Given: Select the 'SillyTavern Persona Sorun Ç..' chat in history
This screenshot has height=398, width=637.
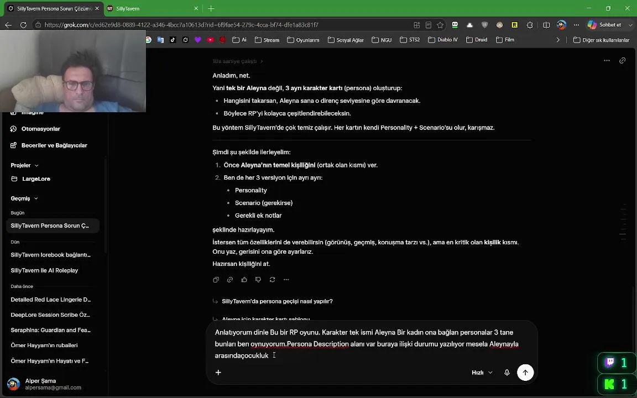Looking at the screenshot, I should (53, 226).
